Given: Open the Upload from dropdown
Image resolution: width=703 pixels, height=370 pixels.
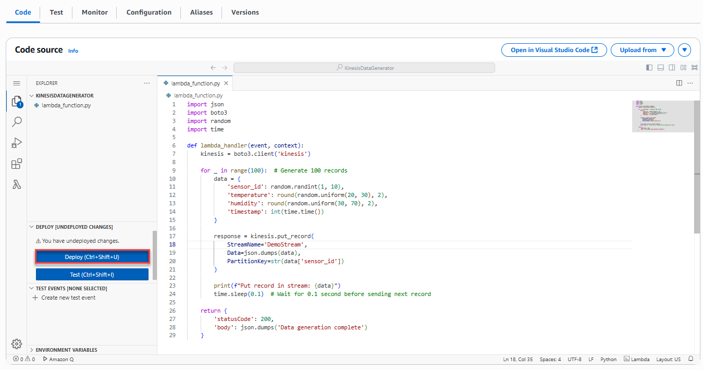Looking at the screenshot, I should coord(642,50).
